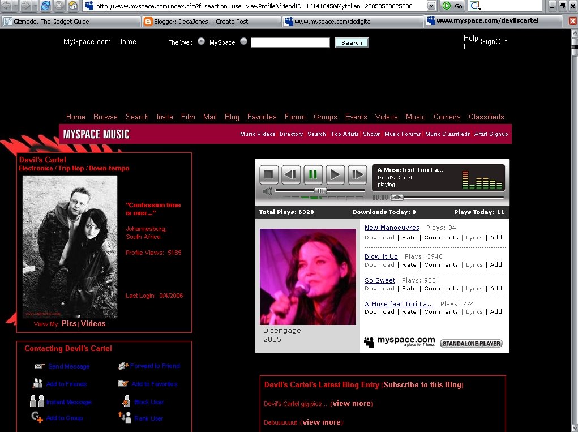The image size is (578, 432).
Task: Play the song So Sweet
Action: [x=380, y=280]
